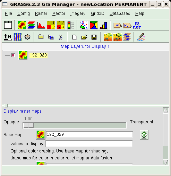This screenshot has height=176, width=171.
Task: Duplicate the selected layer icon
Action: pyautogui.click(x=51, y=37)
